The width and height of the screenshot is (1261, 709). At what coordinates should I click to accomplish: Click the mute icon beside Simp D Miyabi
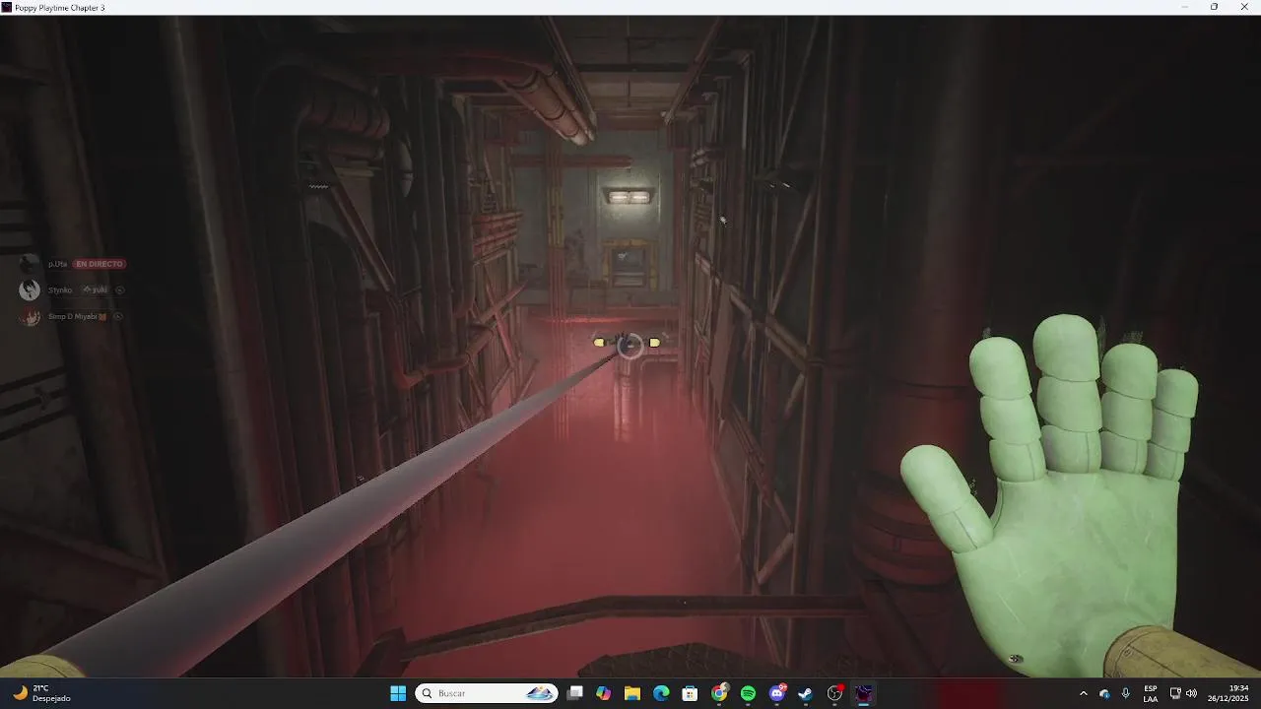pyautogui.click(x=117, y=316)
